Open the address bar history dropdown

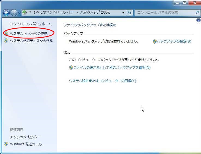pos(123,13)
